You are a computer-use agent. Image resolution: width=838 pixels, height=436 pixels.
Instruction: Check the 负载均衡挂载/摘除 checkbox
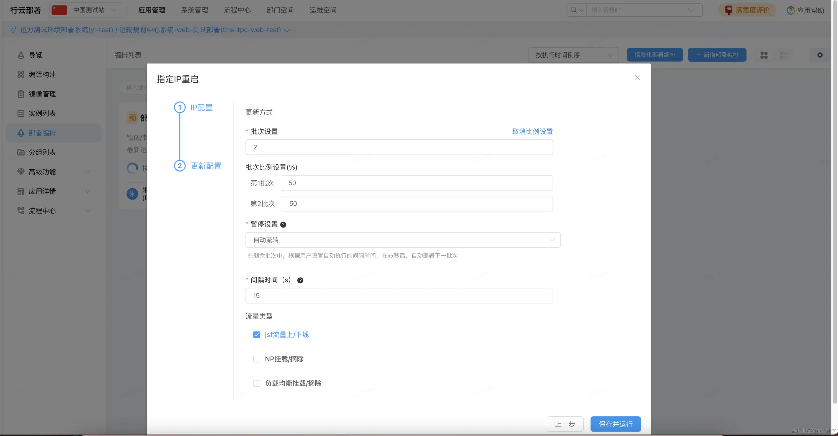256,383
